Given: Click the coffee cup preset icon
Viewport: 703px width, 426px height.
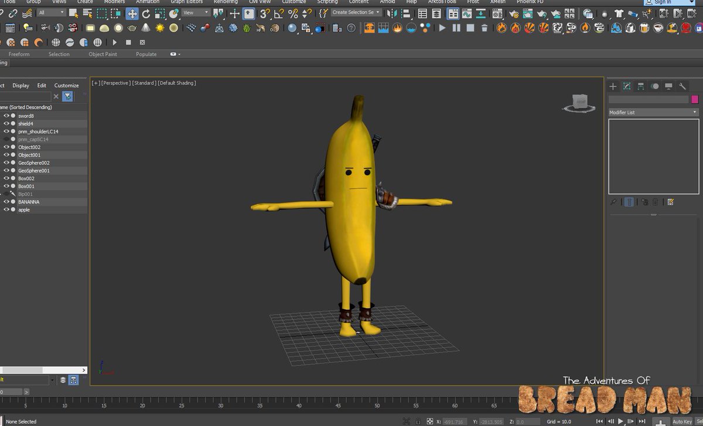Looking at the screenshot, I should (658, 28).
